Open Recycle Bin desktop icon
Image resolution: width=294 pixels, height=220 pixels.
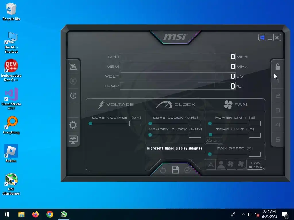point(11,11)
